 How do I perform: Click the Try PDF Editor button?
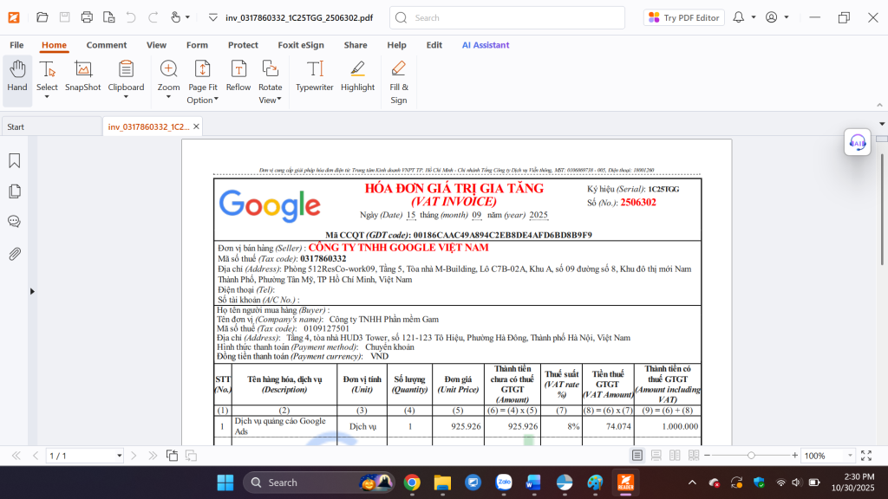[683, 17]
